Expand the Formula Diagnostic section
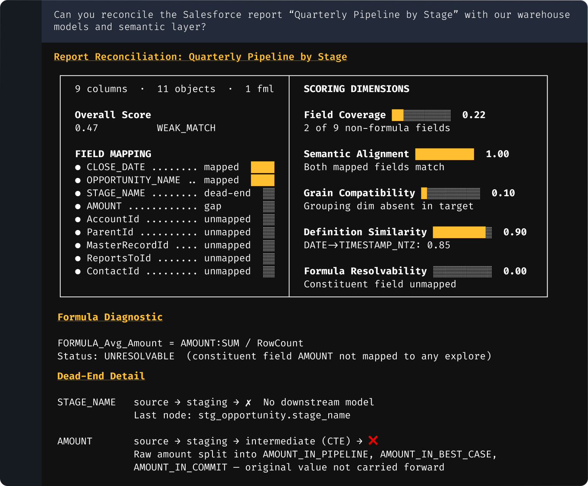Screen dimensions: 588x486 tap(110, 317)
